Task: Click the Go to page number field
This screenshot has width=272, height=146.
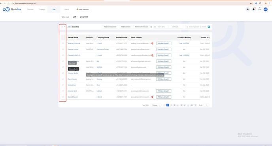Action: click(206, 105)
